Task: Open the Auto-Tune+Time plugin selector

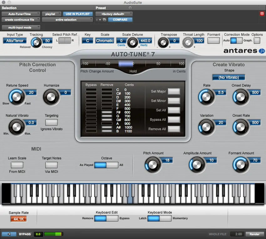Action: tap(21, 14)
